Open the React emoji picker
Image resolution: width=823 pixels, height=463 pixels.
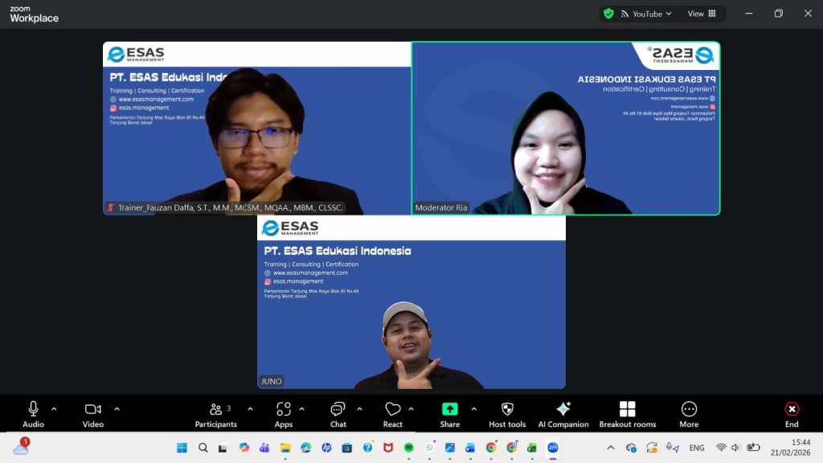[393, 414]
